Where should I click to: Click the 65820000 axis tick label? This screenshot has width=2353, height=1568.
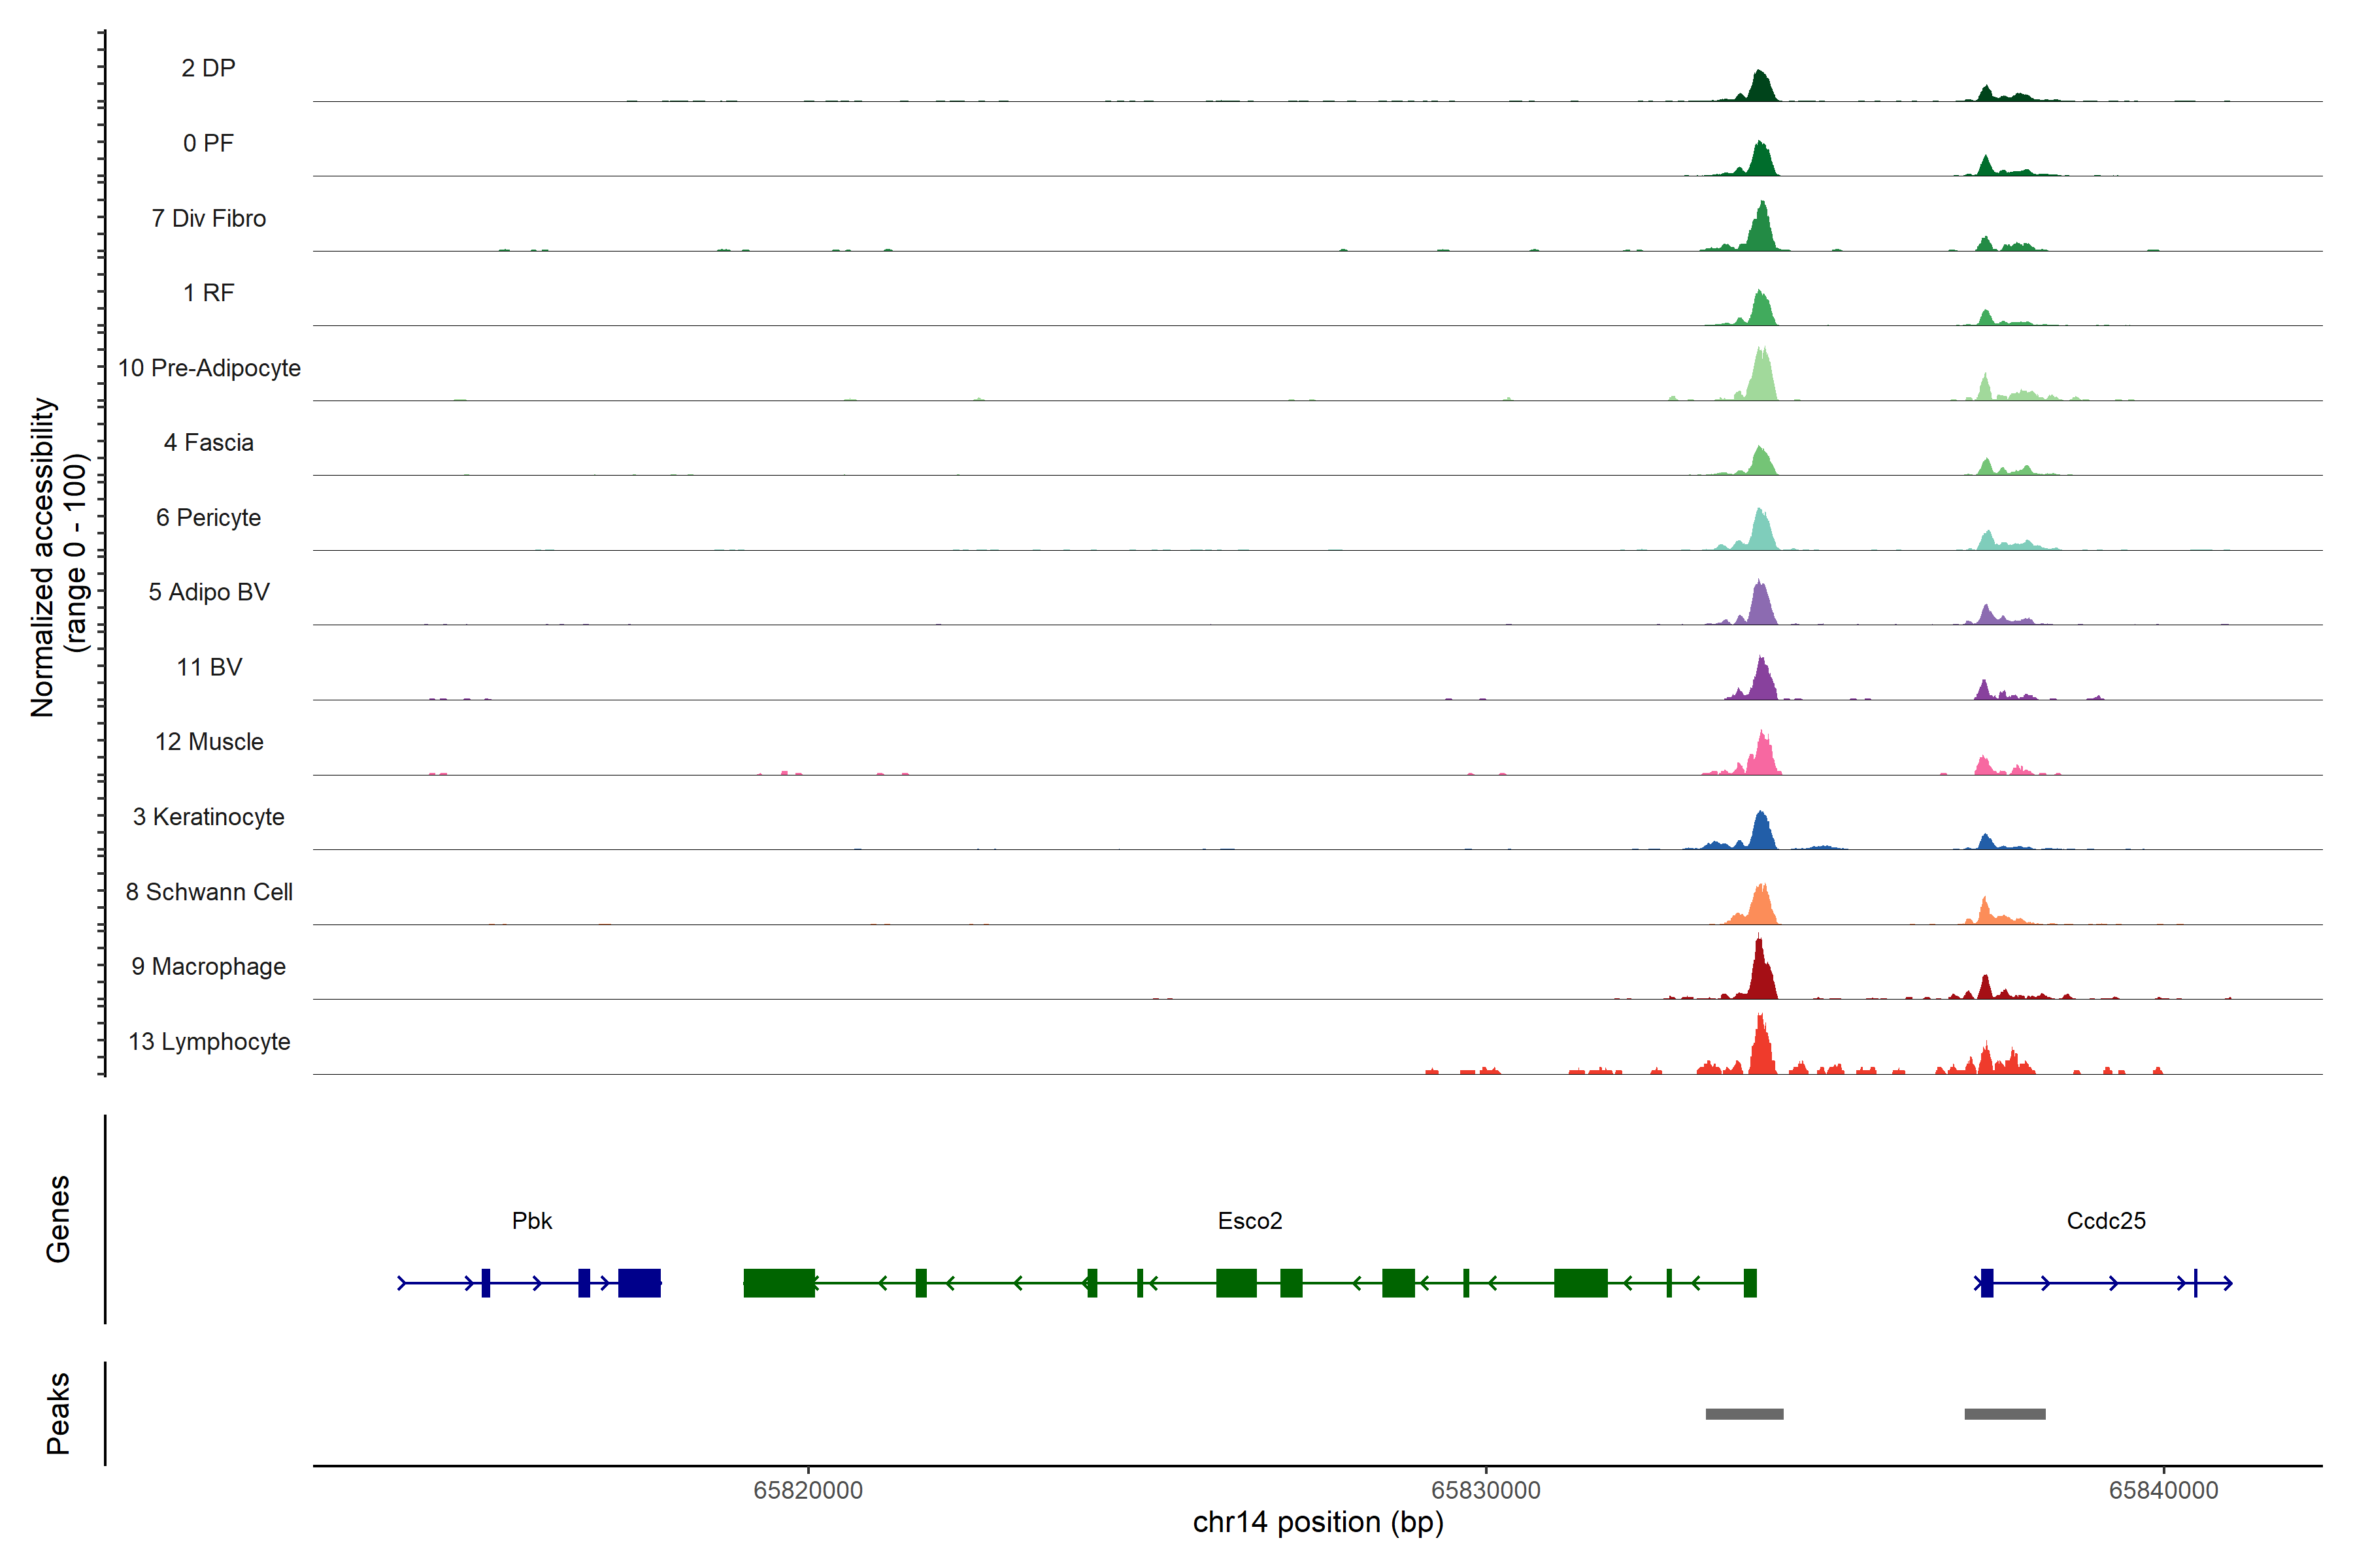point(807,1490)
